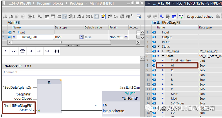Collapse the State structure

click(163, 56)
